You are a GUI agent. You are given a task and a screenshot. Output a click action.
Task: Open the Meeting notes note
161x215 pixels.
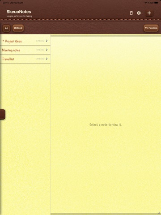[x=25, y=50]
